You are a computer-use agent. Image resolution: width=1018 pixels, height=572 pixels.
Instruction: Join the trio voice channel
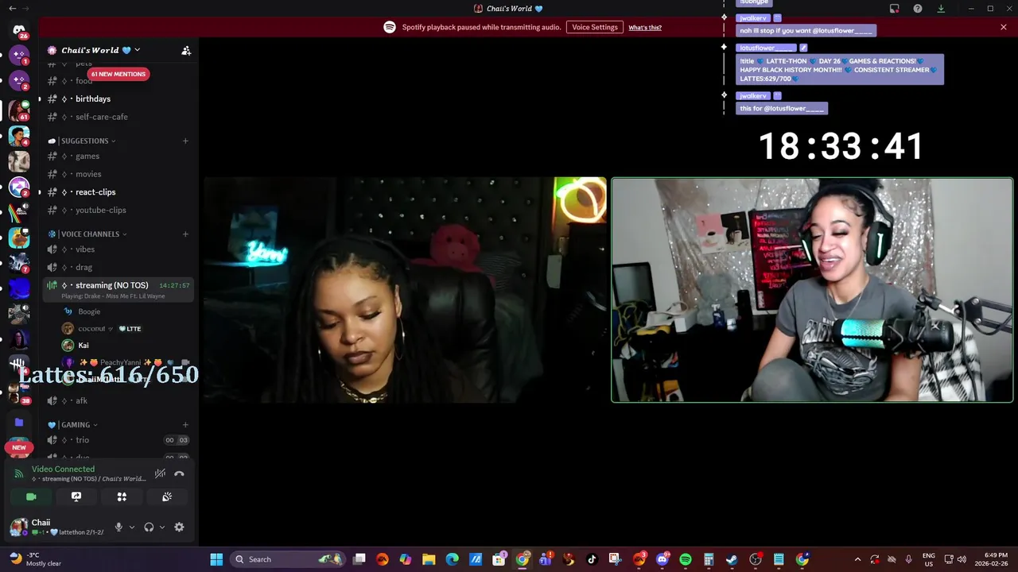(118, 440)
